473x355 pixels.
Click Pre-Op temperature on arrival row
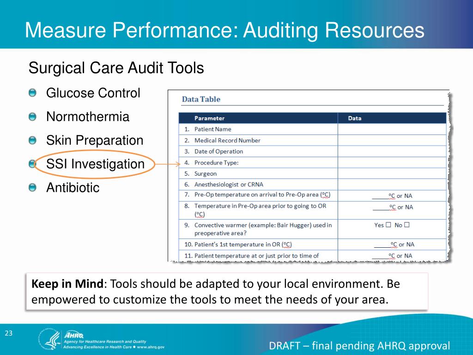click(x=313, y=196)
